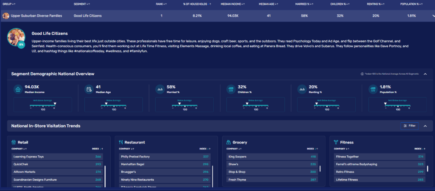Sort table by RANK column
Screen dimensions: 435x191
pyautogui.click(x=161, y=4)
